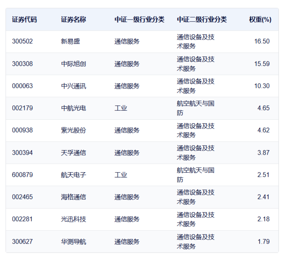The width and height of the screenshot is (282, 258).
Task: Click 通信设备及技术服务 in the 000063 row
Action: [x=196, y=86]
